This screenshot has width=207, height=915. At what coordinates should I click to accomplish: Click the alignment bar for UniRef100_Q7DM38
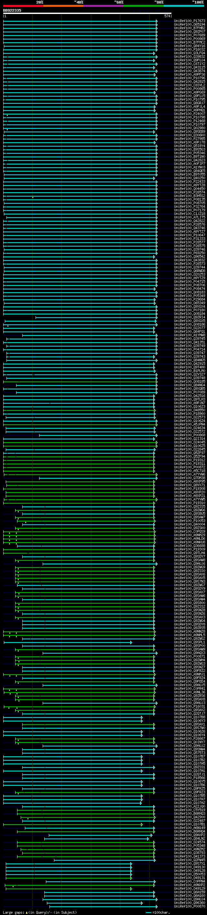98,478
